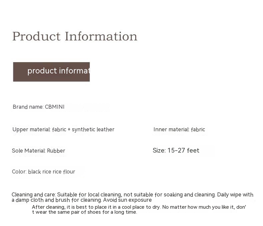
Task: Click the "Brand name" label
Action: 28,107
